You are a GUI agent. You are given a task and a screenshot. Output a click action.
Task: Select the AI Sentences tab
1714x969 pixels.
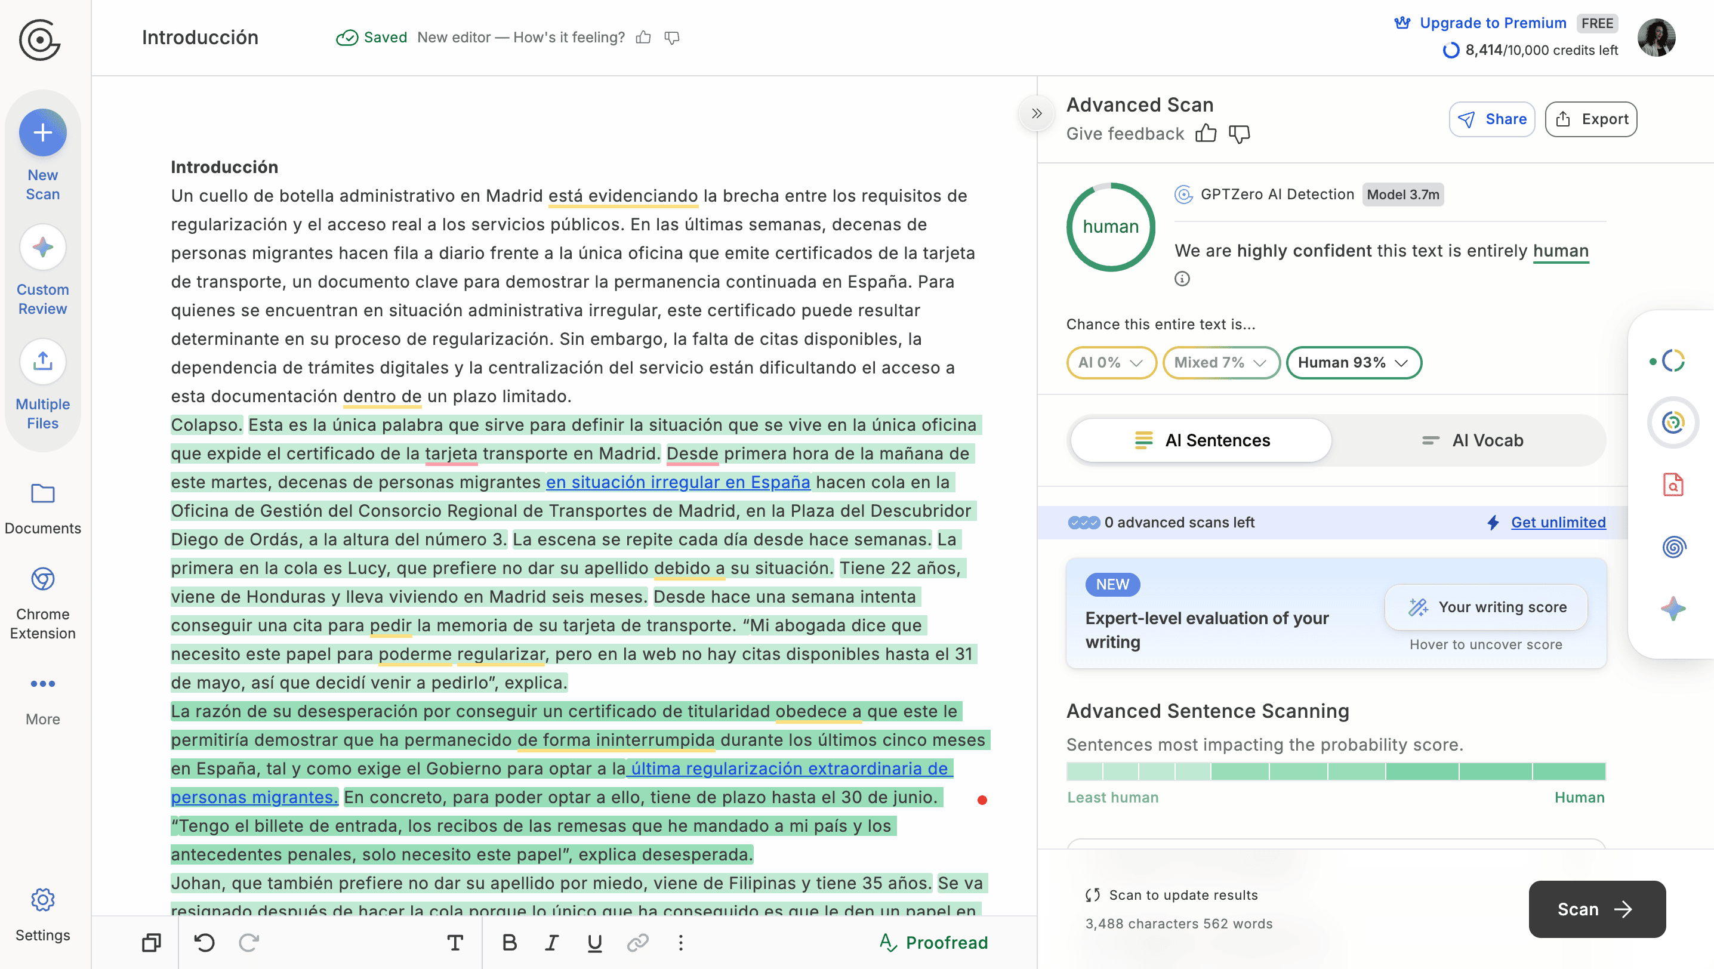tap(1201, 440)
